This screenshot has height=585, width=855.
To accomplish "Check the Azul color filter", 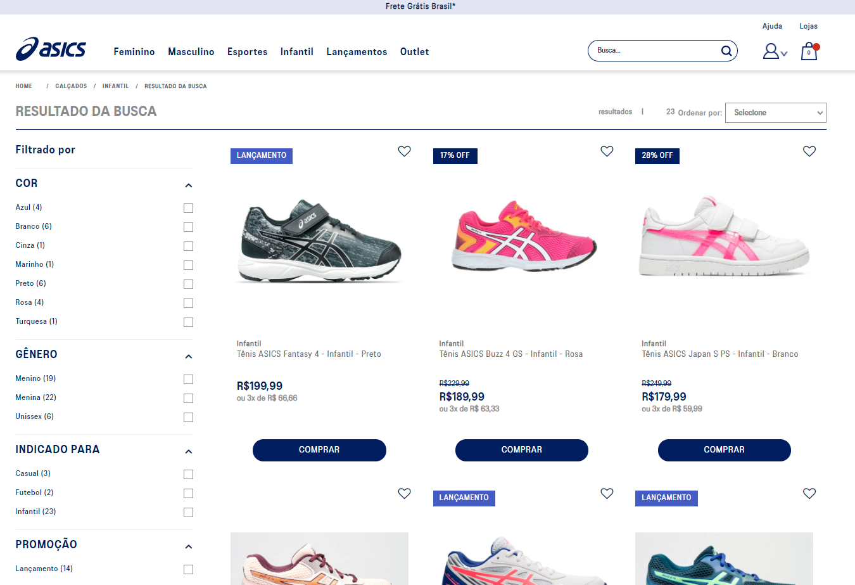I will point(188,208).
